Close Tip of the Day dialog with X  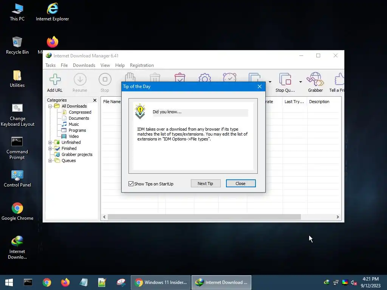[259, 86]
